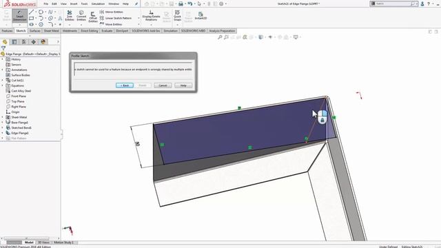441x248 pixels.
Task: Expand the Line tool dropdown arrow
Action: tap(36, 12)
